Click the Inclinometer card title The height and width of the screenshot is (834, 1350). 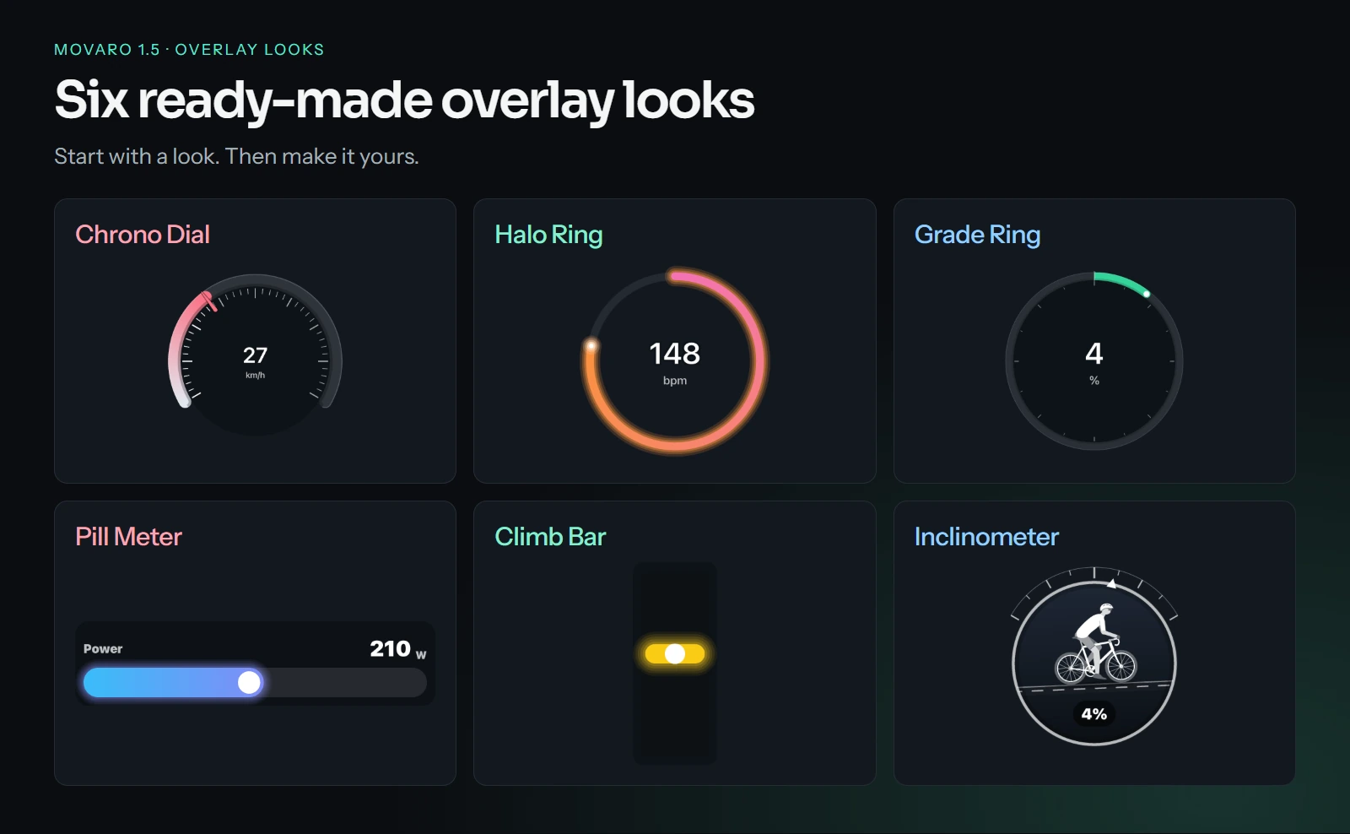pos(986,536)
